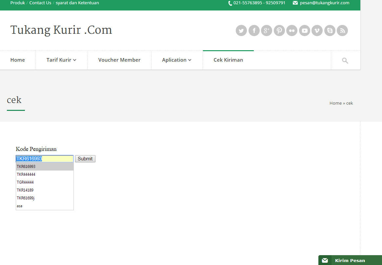The width and height of the screenshot is (382, 265).
Task: Open the Kirim Pesan chat button
Action: (x=350, y=260)
